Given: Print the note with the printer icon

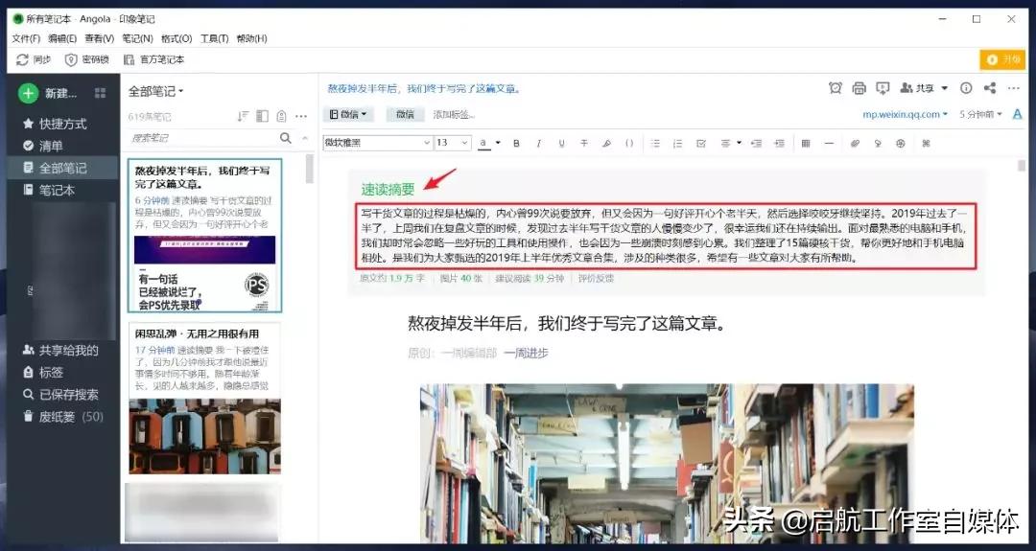Looking at the screenshot, I should [x=859, y=88].
